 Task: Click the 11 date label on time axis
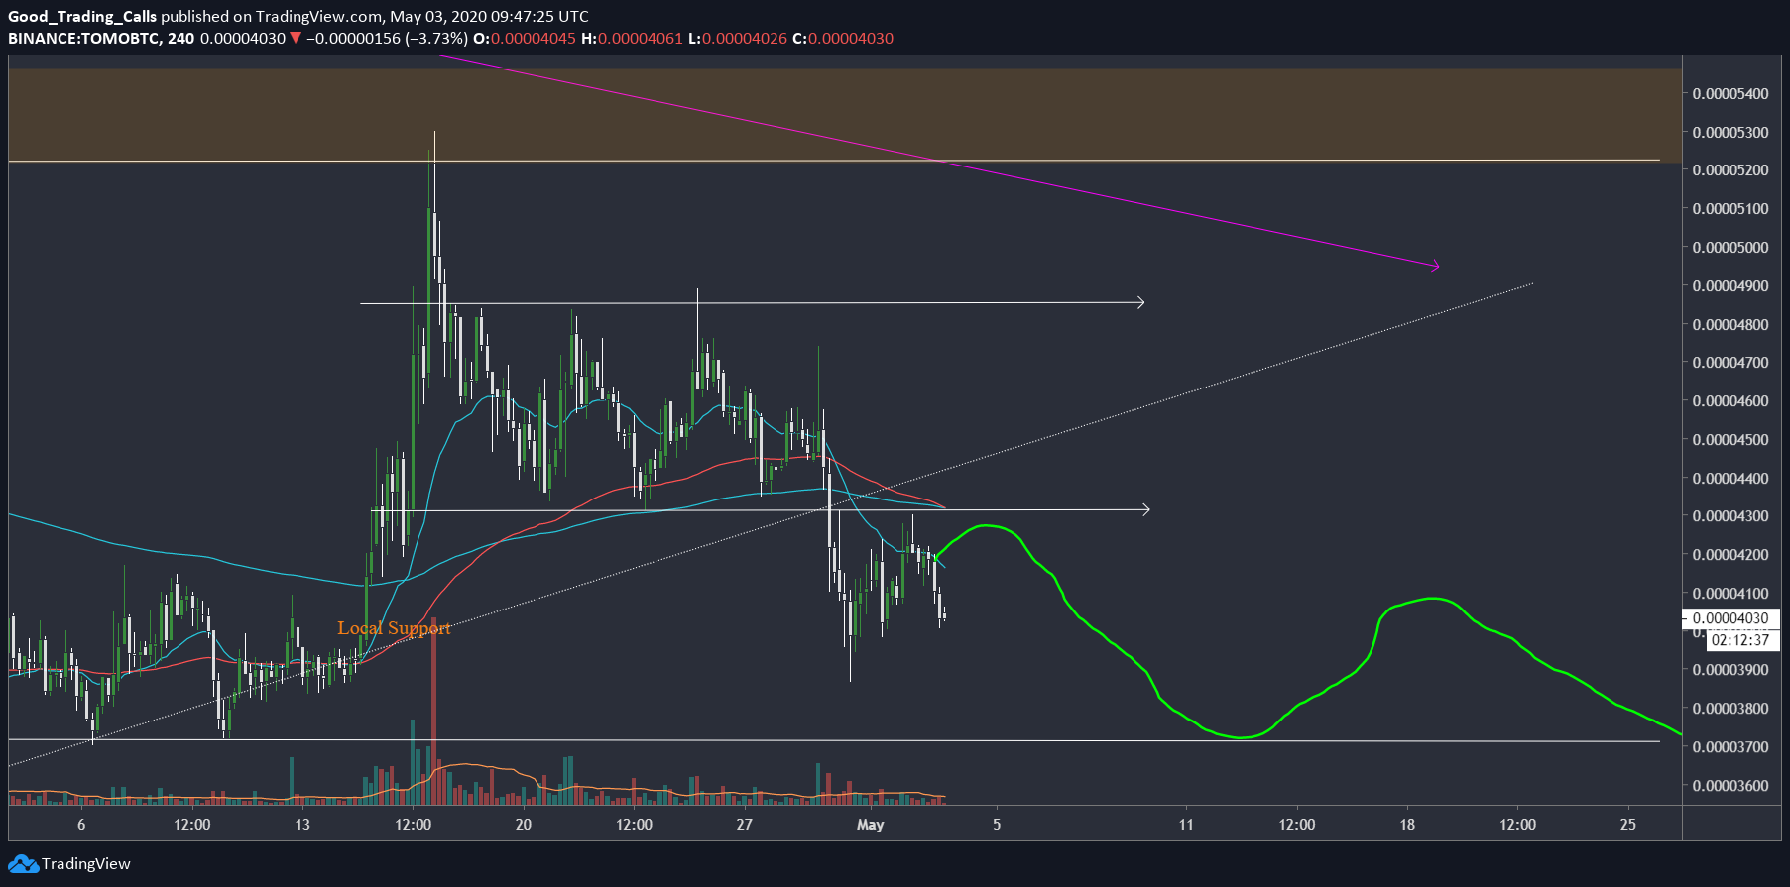[x=1186, y=825]
